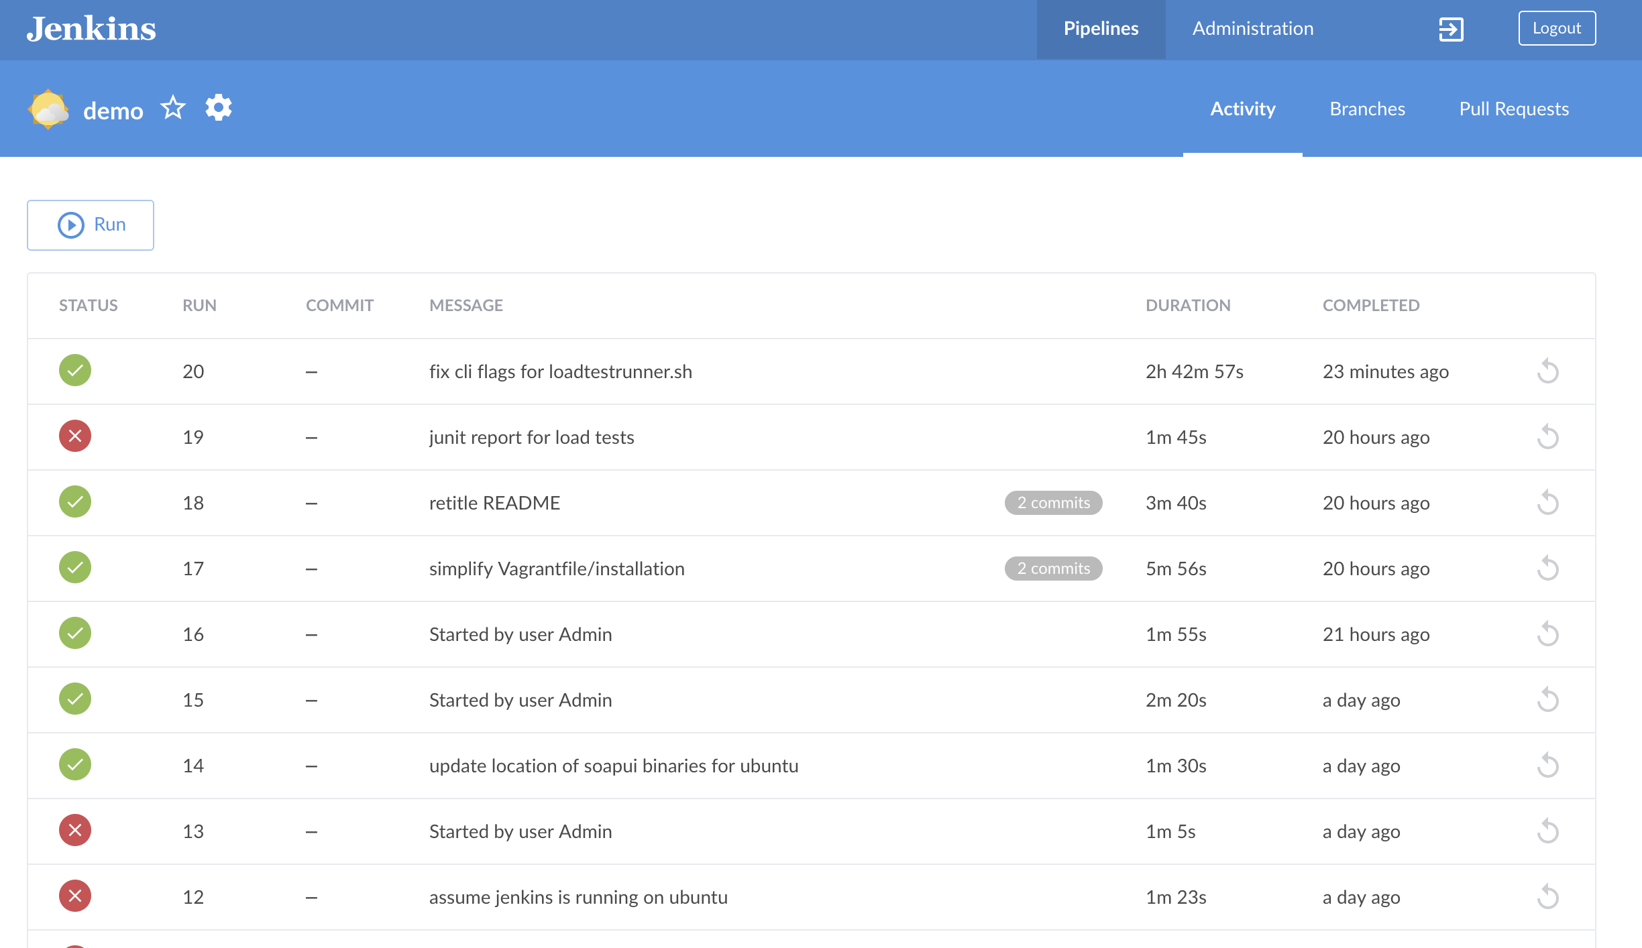Click the Logout button
Screen dimensions: 1642x948
tap(1556, 28)
